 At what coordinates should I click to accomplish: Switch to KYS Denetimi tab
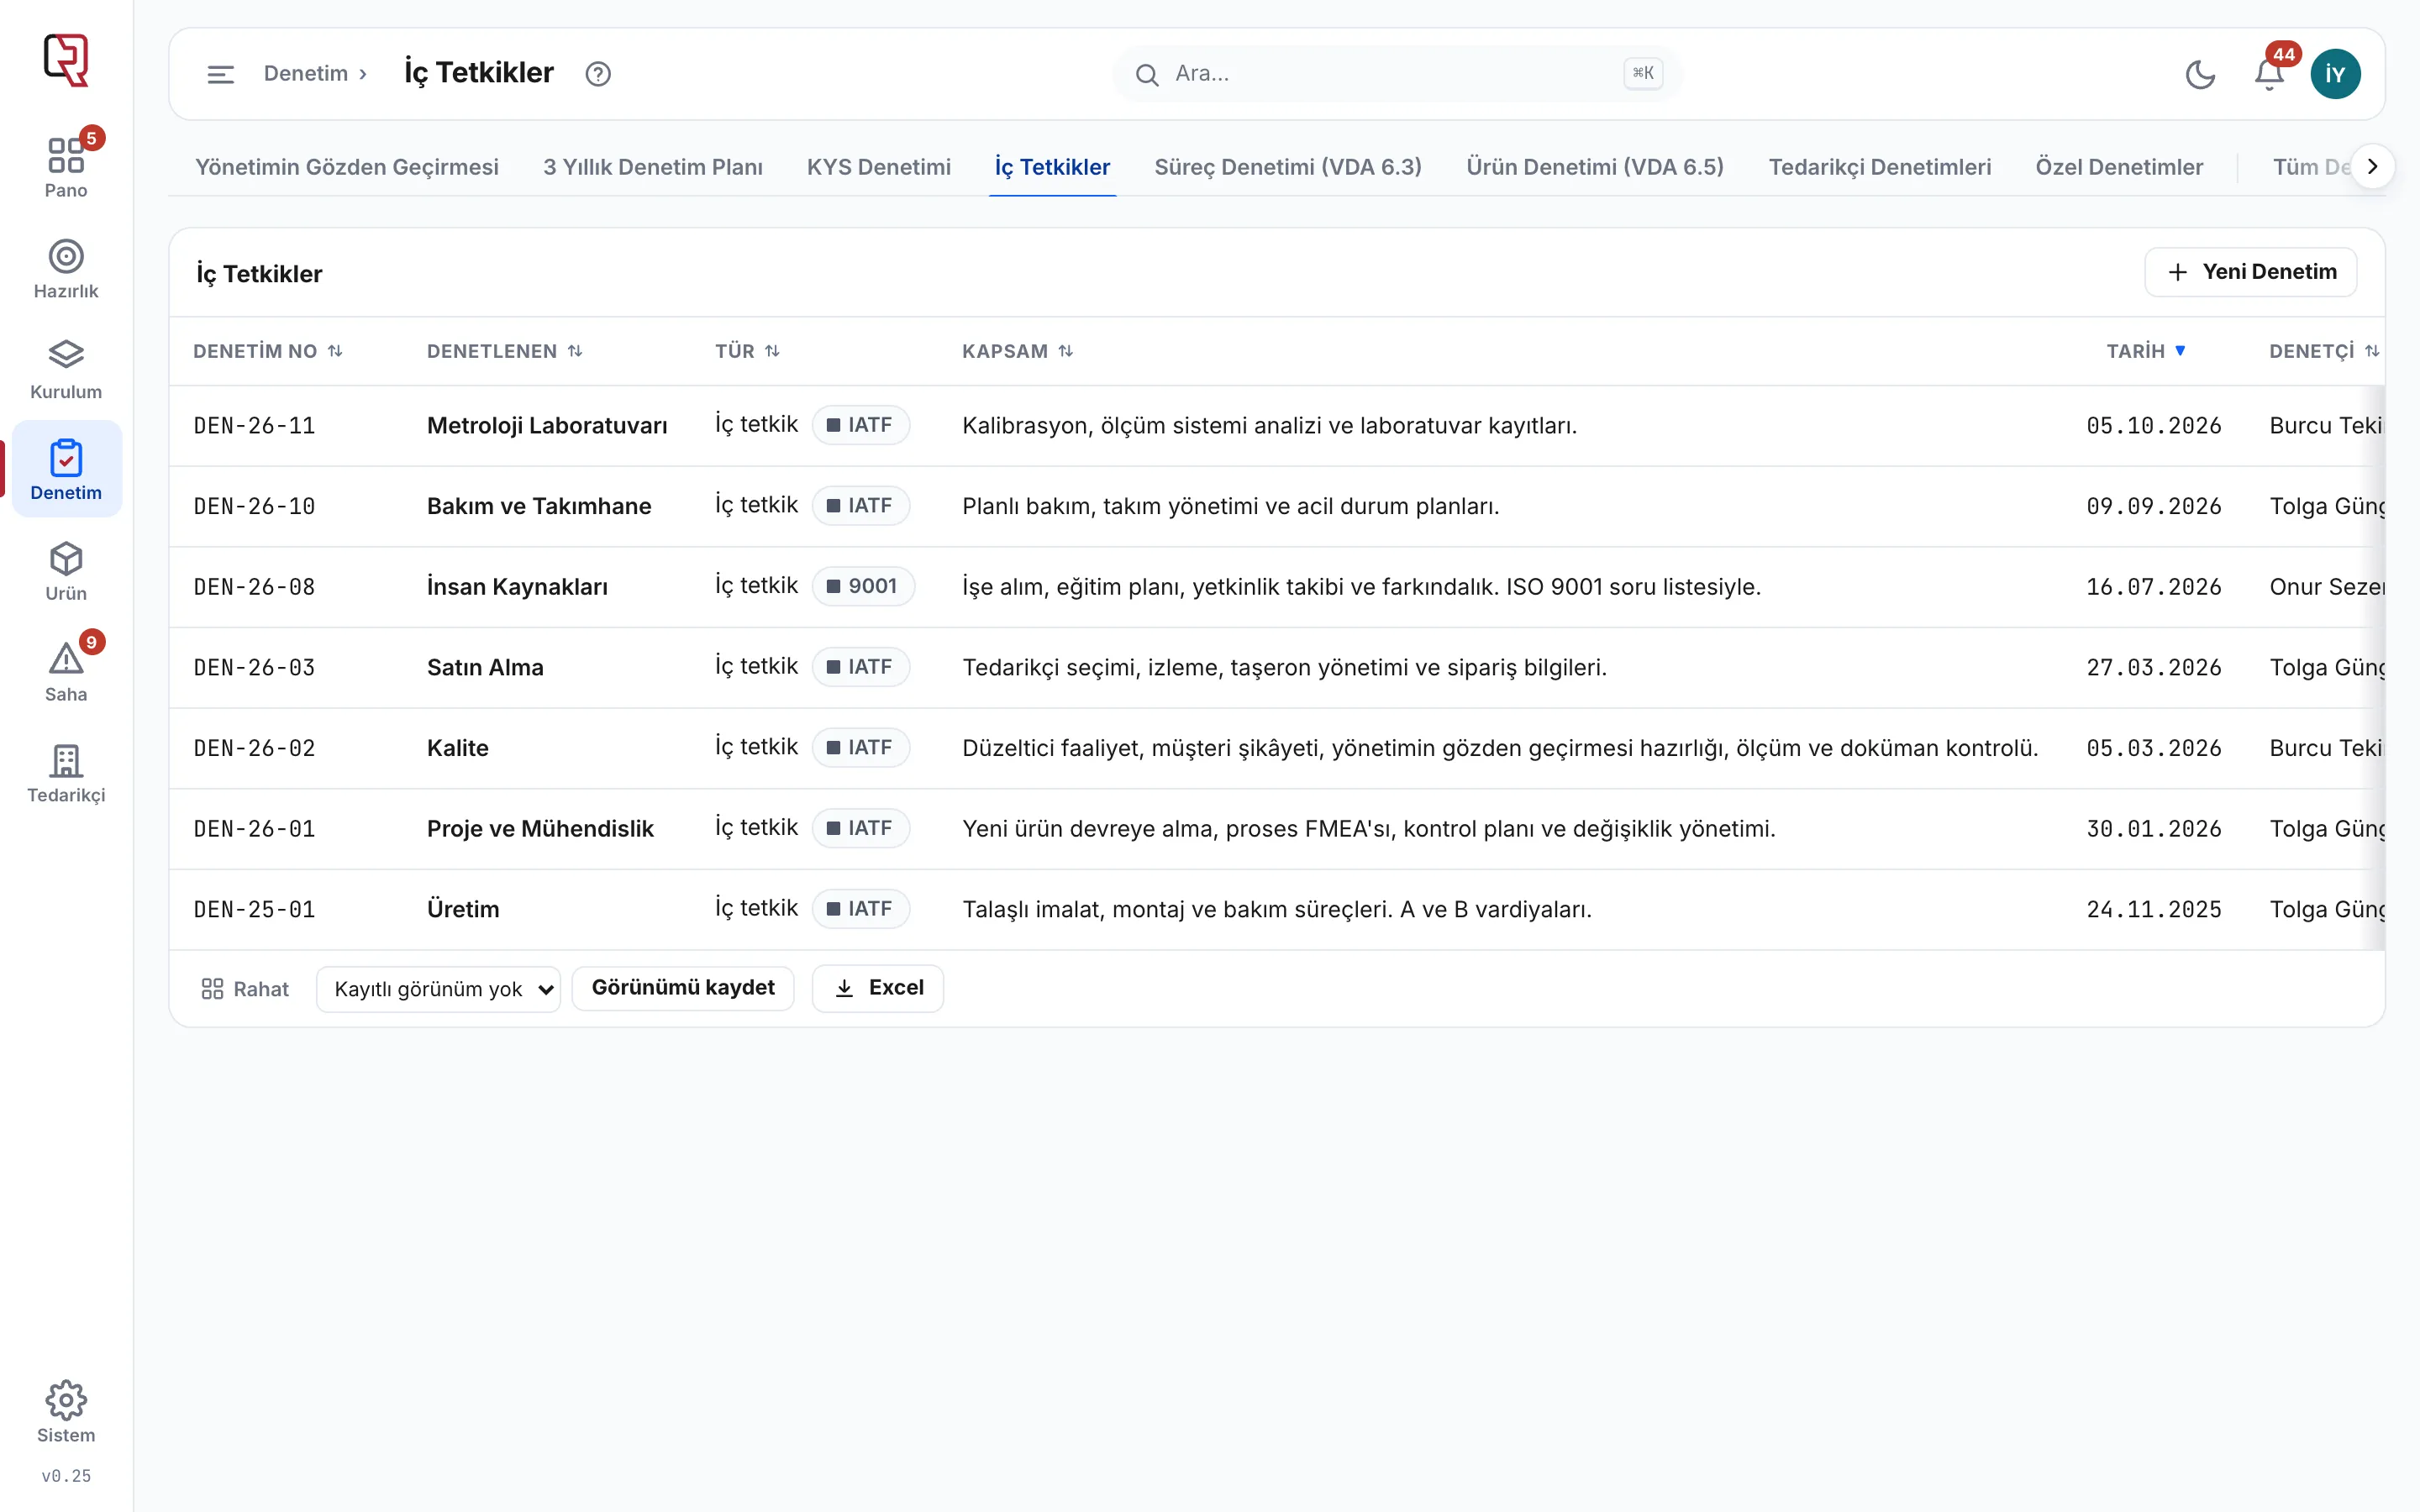pos(879,167)
